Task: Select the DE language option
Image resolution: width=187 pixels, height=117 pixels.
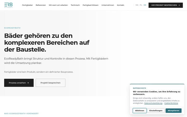Action: (145, 5)
